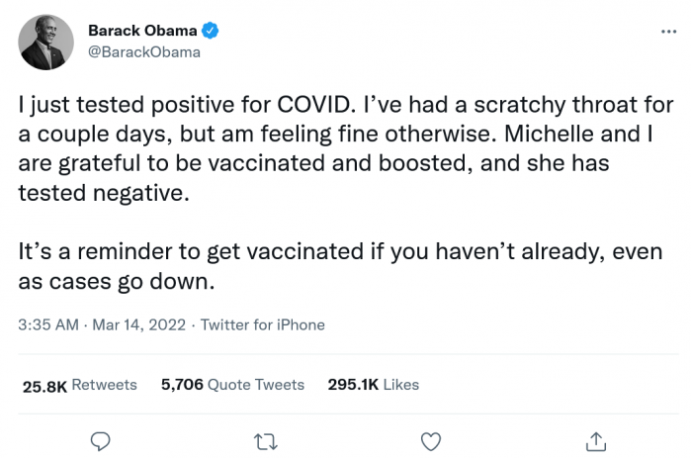Click the "as cases go down" text

point(115,282)
